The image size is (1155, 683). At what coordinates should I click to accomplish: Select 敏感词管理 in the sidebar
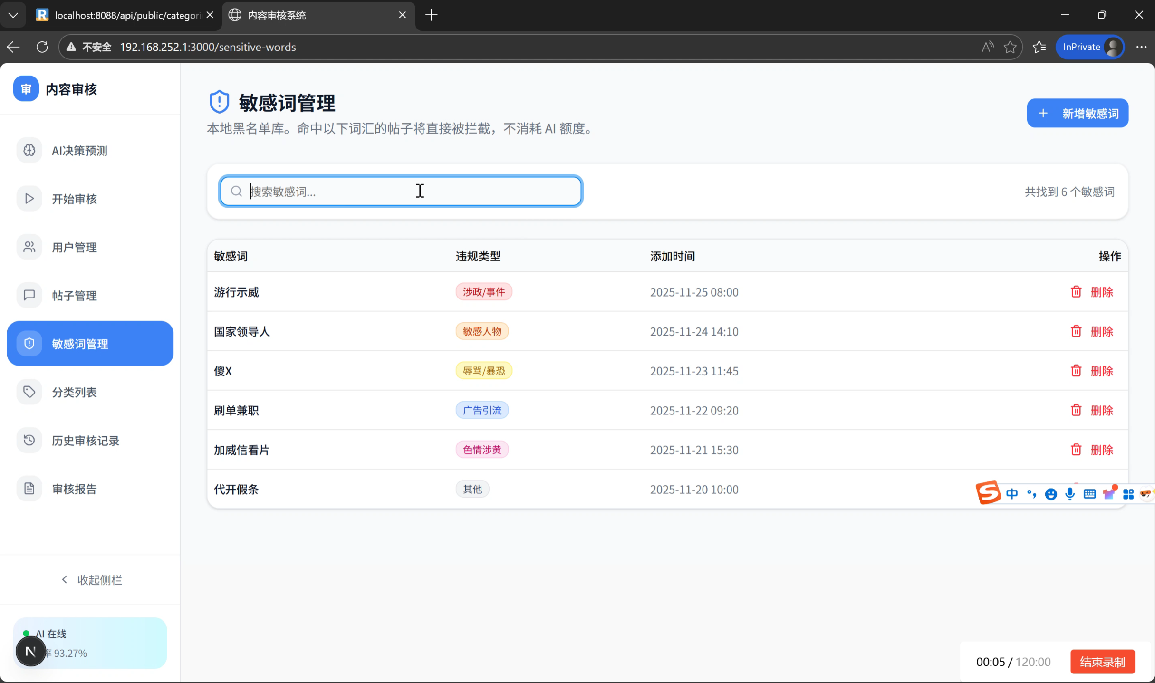point(90,344)
